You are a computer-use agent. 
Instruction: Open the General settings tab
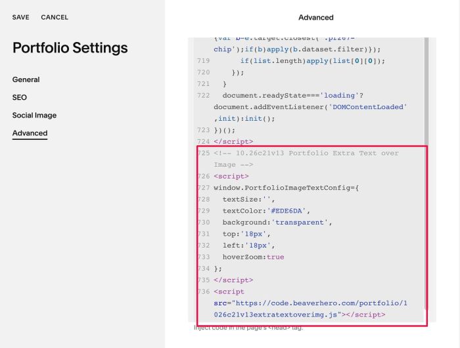click(x=26, y=79)
